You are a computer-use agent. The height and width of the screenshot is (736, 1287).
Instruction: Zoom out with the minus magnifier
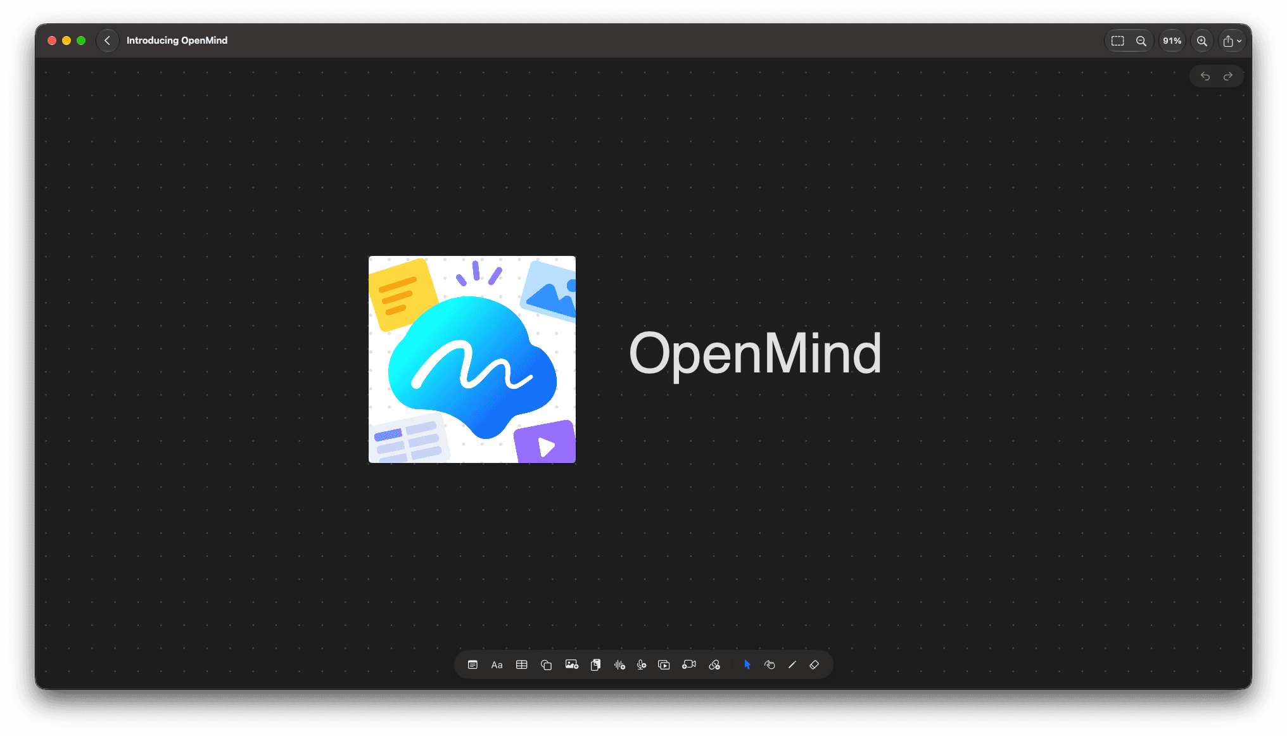point(1141,41)
